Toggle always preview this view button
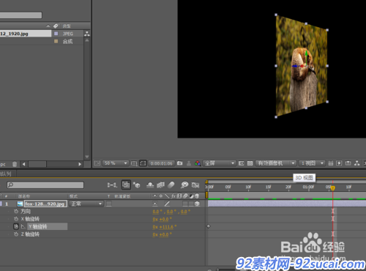This screenshot has height=271, width=366. pyautogui.click(x=97, y=163)
